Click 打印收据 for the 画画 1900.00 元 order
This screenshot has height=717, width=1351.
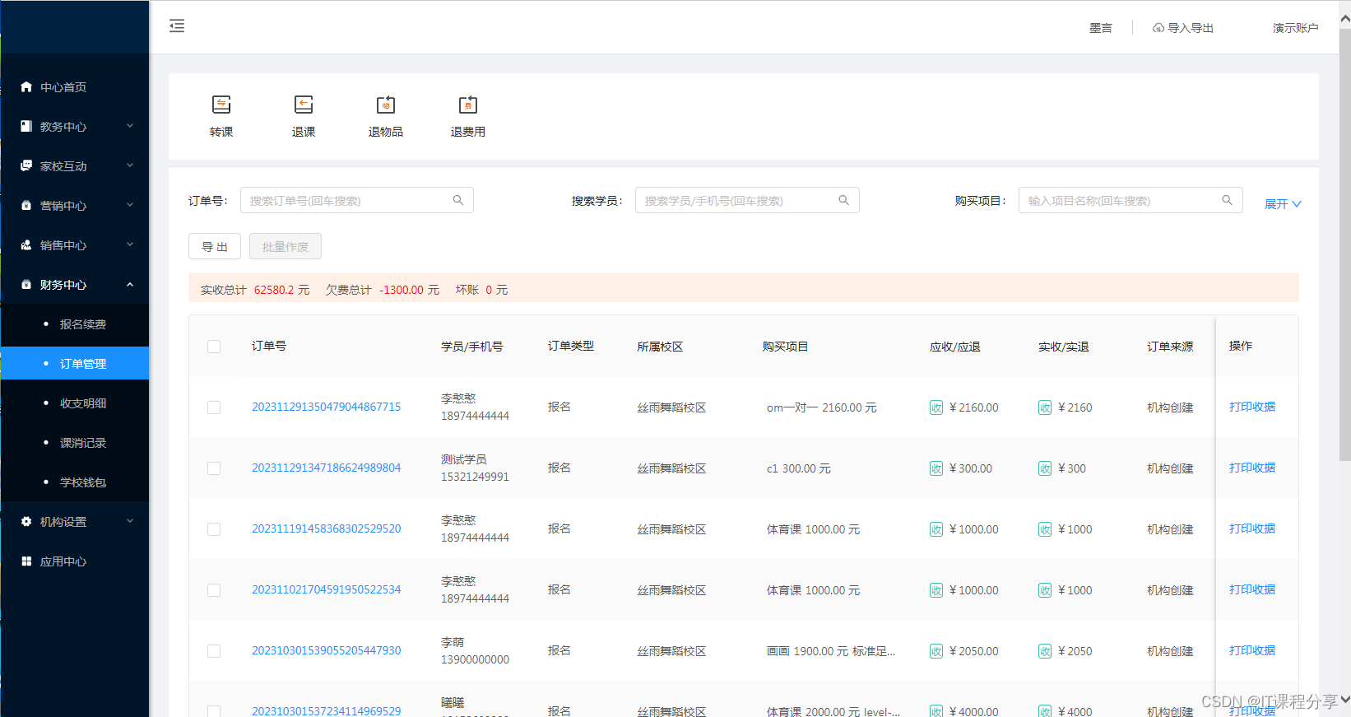(x=1252, y=650)
